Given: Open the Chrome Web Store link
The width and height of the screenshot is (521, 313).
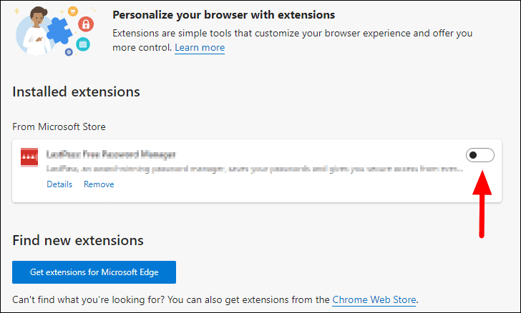Looking at the screenshot, I should pyautogui.click(x=374, y=299).
